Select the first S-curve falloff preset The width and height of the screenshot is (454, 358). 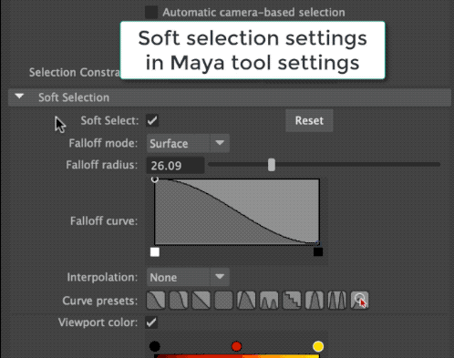pos(156,301)
